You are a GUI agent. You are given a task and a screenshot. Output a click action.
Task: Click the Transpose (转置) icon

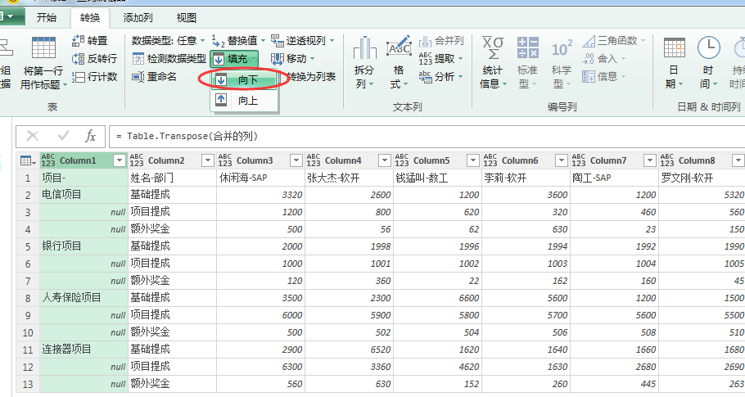tap(78, 41)
